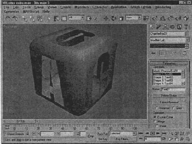Image resolution: width=192 pixels, height=144 pixels.
Task: Click the Operands list up arrow
Action: click(x=183, y=71)
